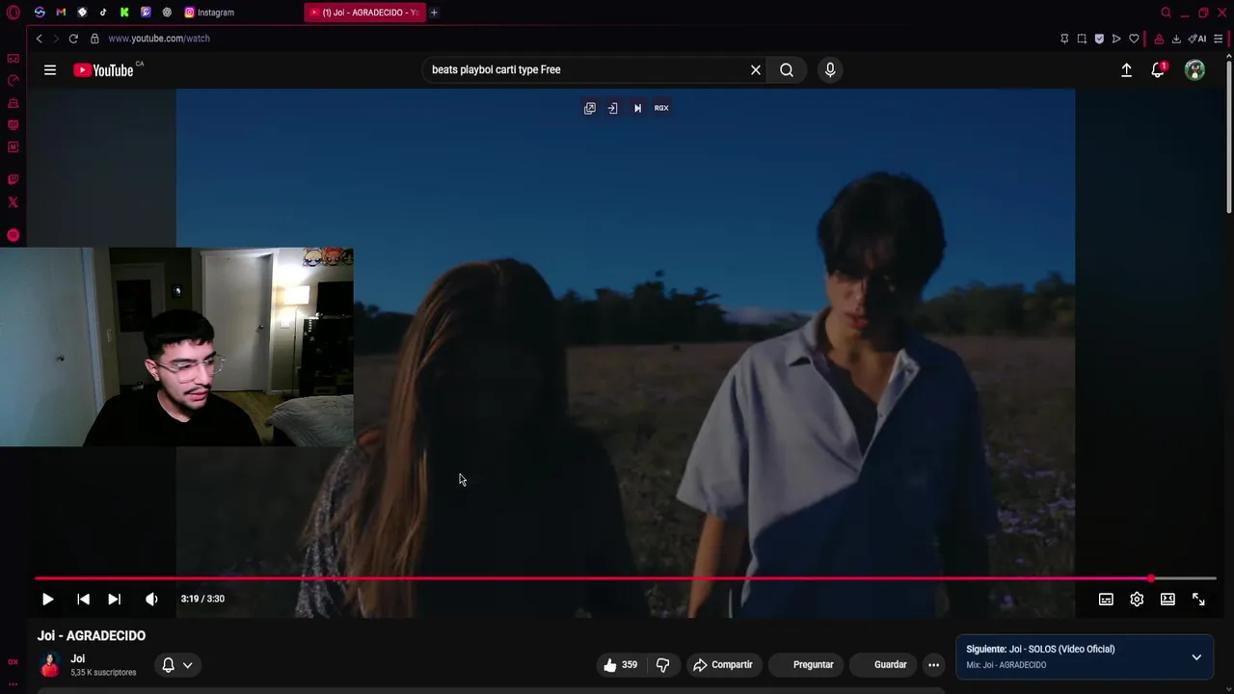Search open tabs magnifier icon
This screenshot has height=694, width=1234.
[x=1167, y=13]
